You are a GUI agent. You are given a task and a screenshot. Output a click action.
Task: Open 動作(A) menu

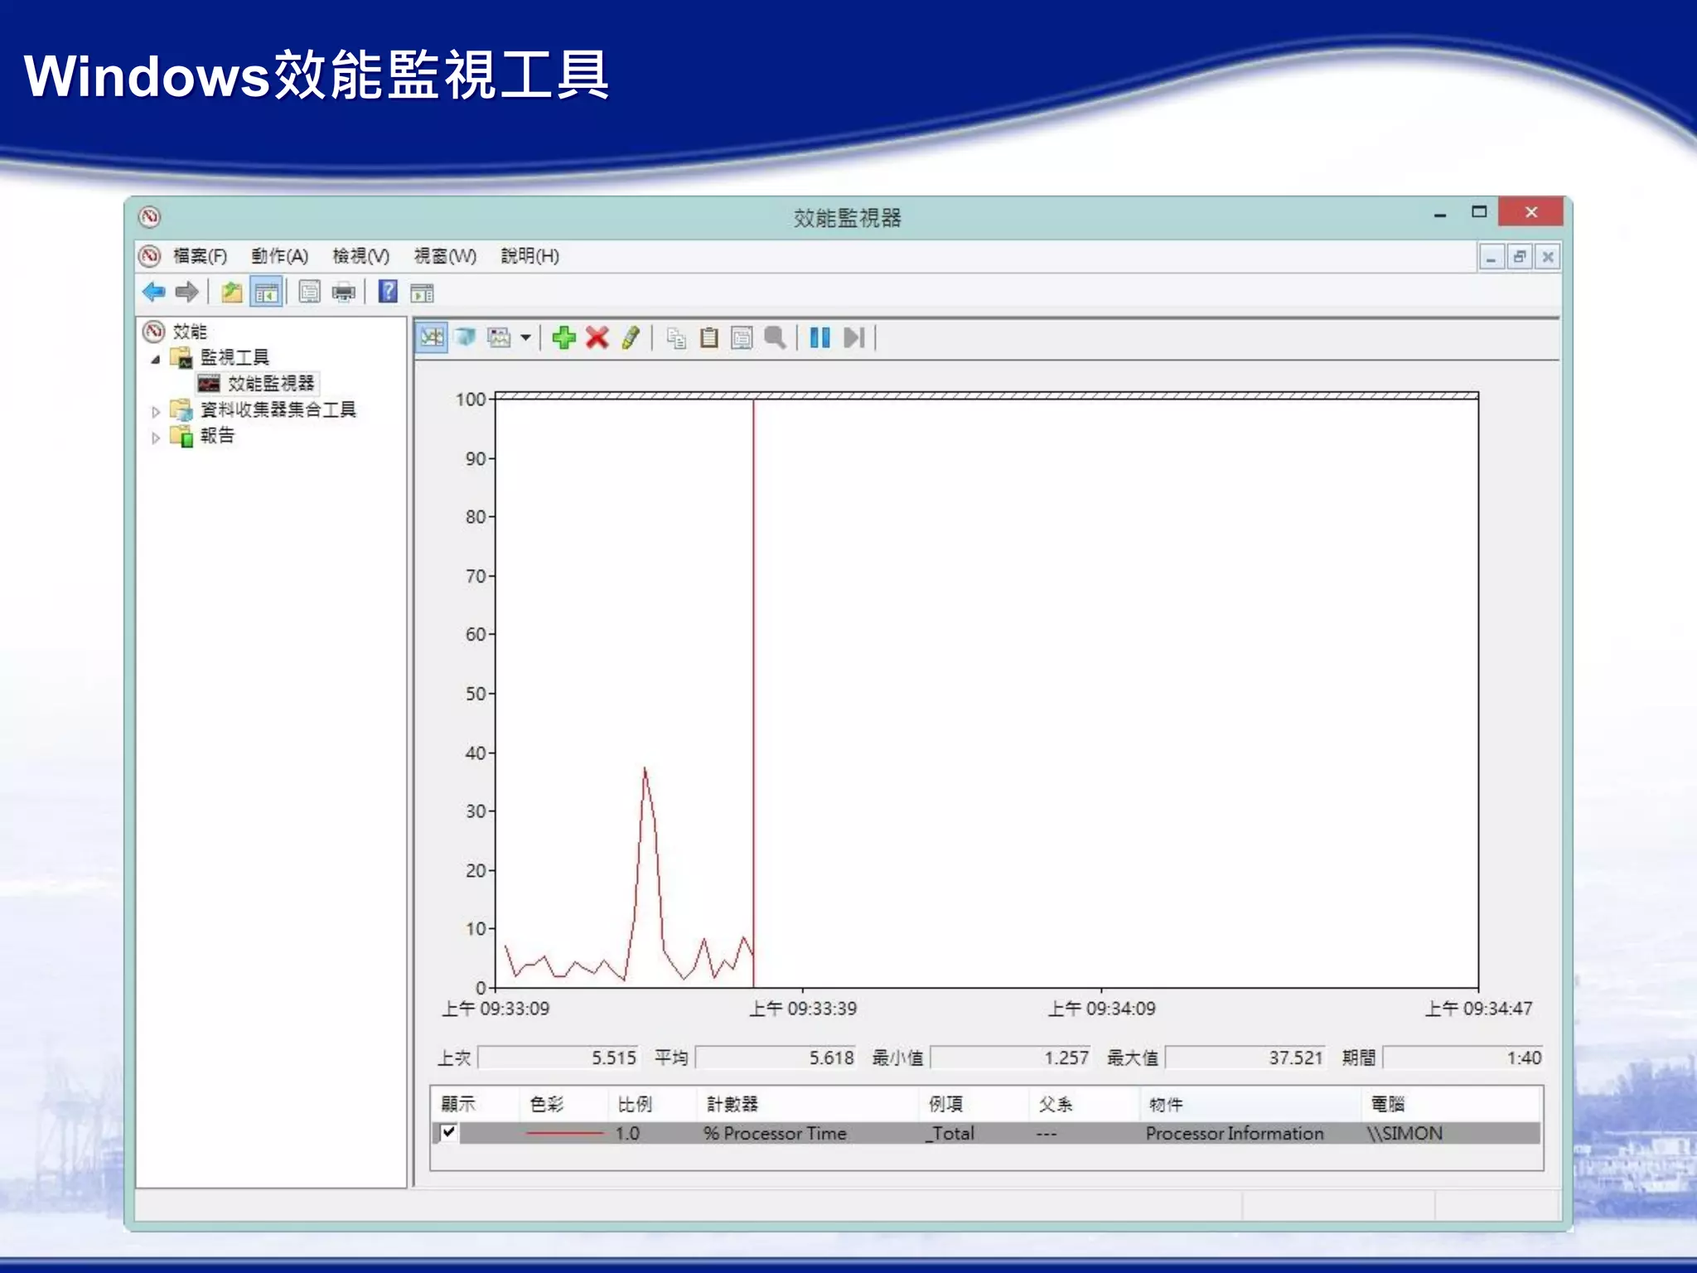279,256
